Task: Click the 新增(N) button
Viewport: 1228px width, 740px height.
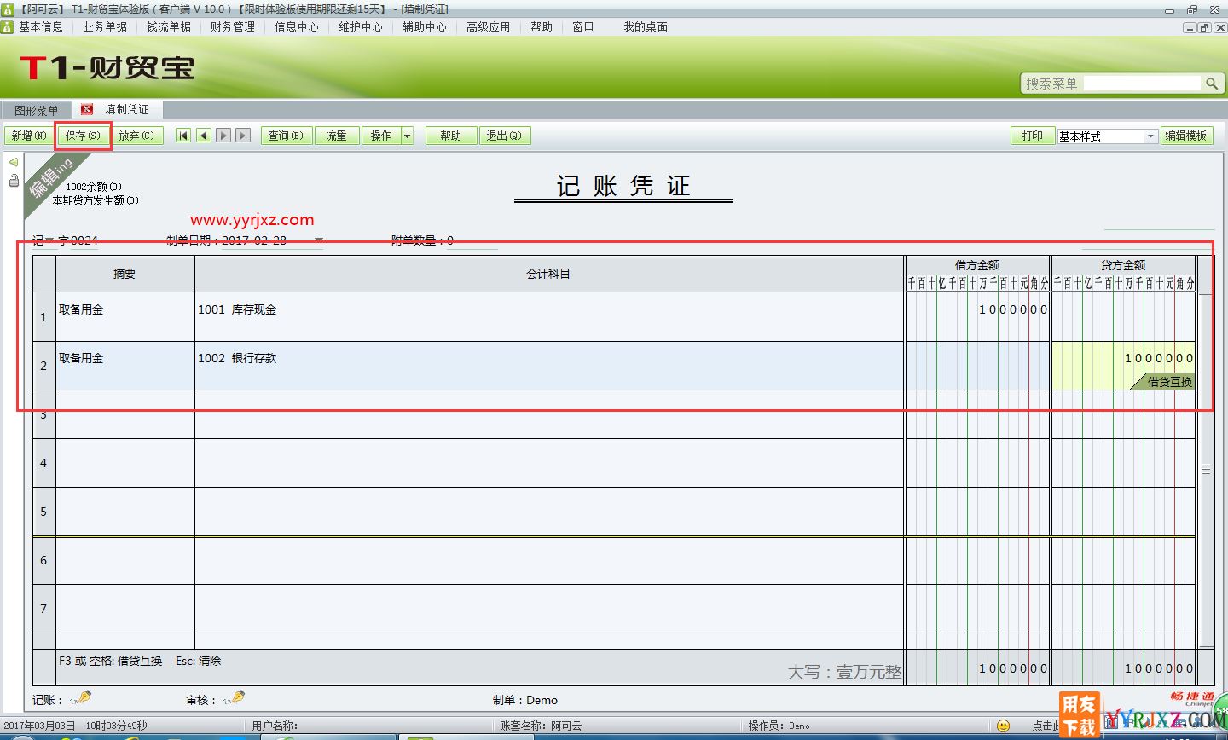Action: (x=29, y=136)
